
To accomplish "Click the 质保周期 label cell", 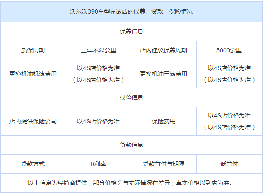I will tap(33, 50).
